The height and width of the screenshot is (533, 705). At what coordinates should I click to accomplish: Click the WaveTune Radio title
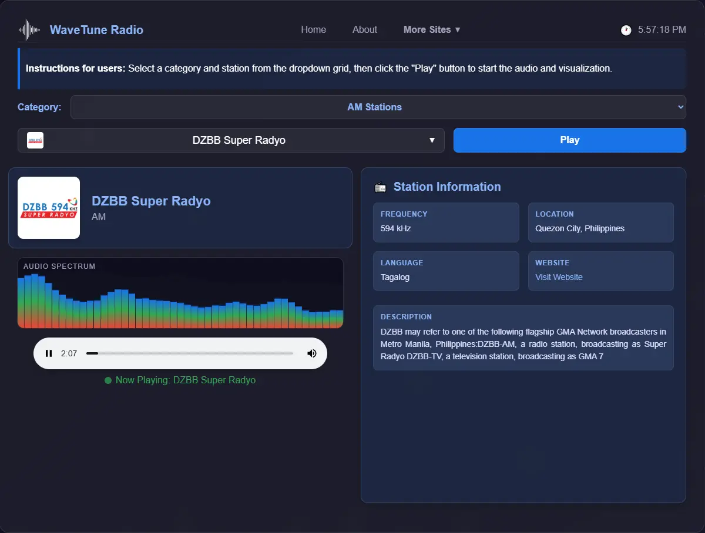pos(96,30)
